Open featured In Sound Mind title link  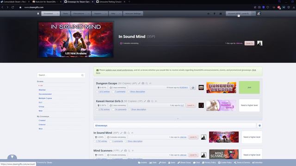pos(132,36)
